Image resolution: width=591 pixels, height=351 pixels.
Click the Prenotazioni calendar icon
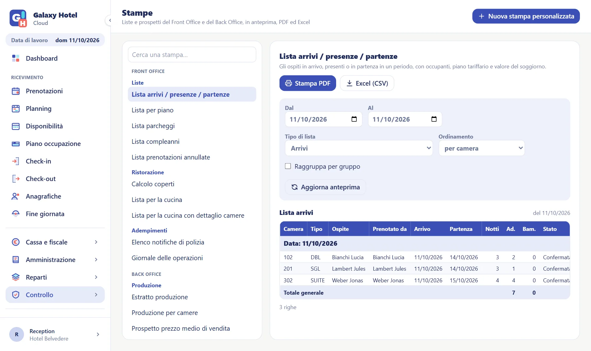16,91
